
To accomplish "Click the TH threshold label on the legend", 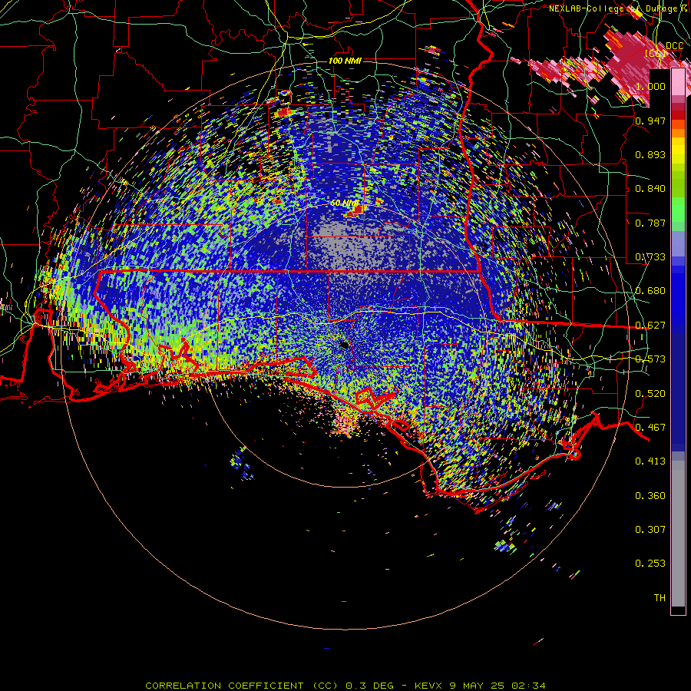I will 660,598.
